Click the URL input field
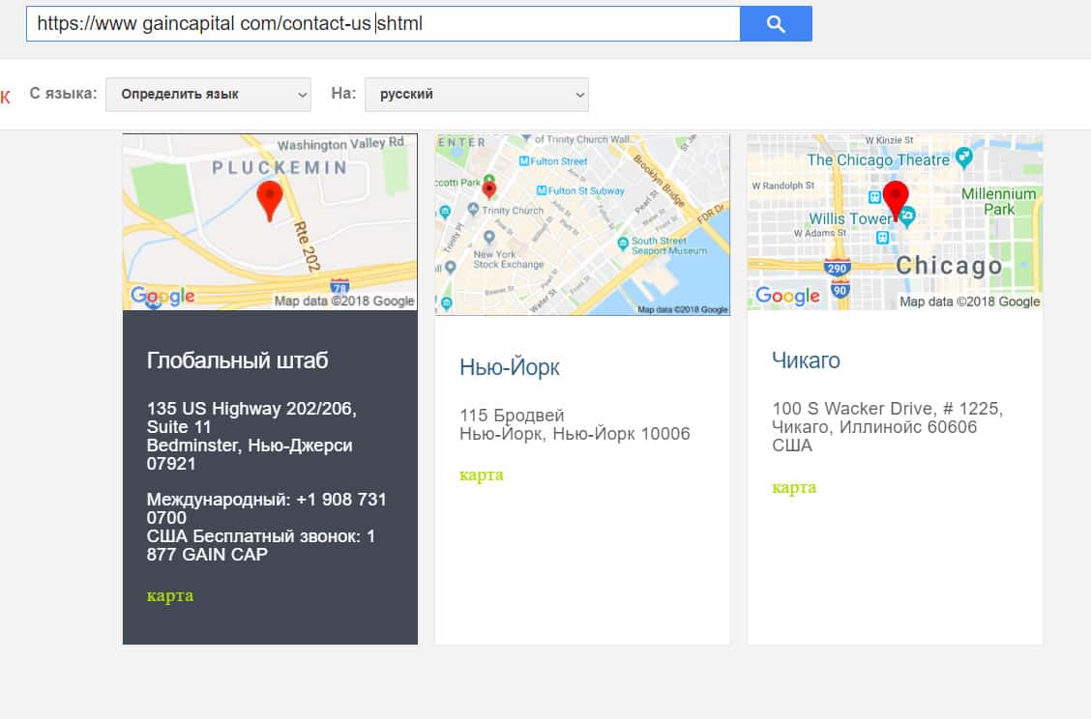Screen dimensions: 1091x719 [383, 23]
